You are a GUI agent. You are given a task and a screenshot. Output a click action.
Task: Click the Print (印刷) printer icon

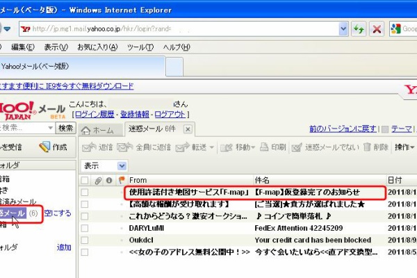click(264, 147)
